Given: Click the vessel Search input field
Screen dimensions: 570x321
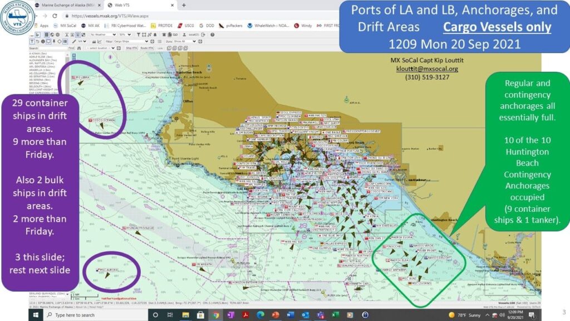Looking at the screenshot, I should [53, 48].
